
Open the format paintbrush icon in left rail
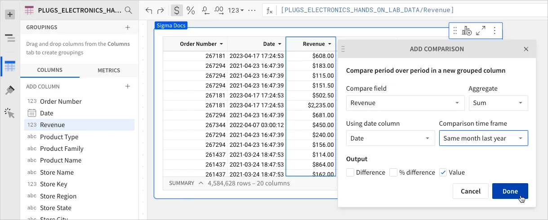(x=10, y=90)
